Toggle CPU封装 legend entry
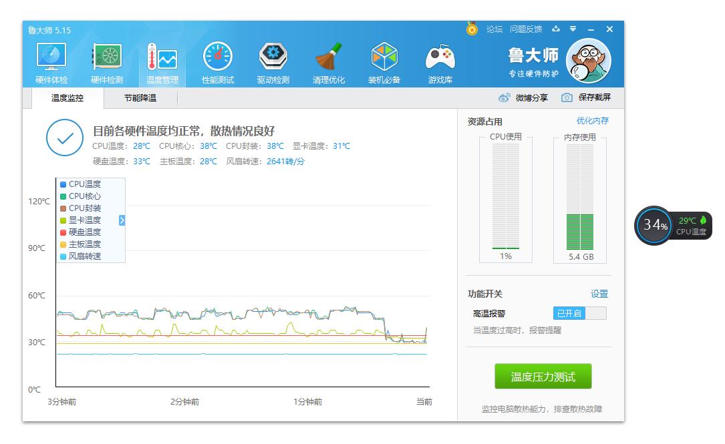The width and height of the screenshot is (725, 444). (x=80, y=208)
